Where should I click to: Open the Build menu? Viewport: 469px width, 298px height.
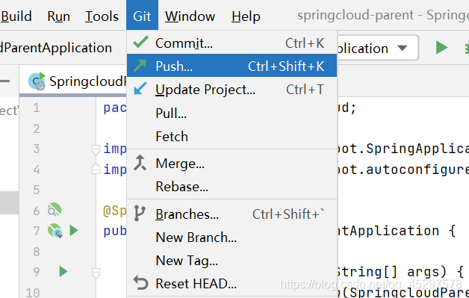point(16,16)
